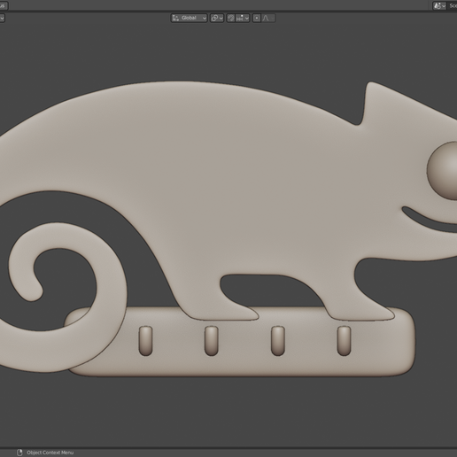Click the mouse icon in status bar

pyautogui.click(x=19, y=453)
